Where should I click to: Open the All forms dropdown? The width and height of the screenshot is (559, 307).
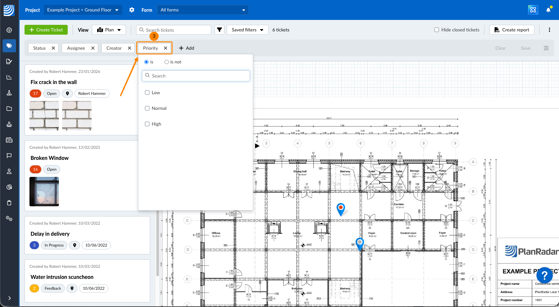pyautogui.click(x=202, y=10)
